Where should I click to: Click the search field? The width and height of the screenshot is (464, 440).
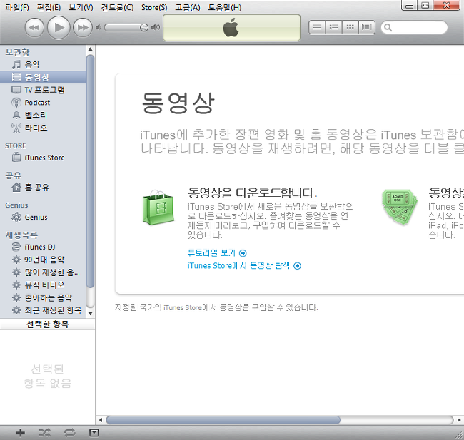coord(414,28)
